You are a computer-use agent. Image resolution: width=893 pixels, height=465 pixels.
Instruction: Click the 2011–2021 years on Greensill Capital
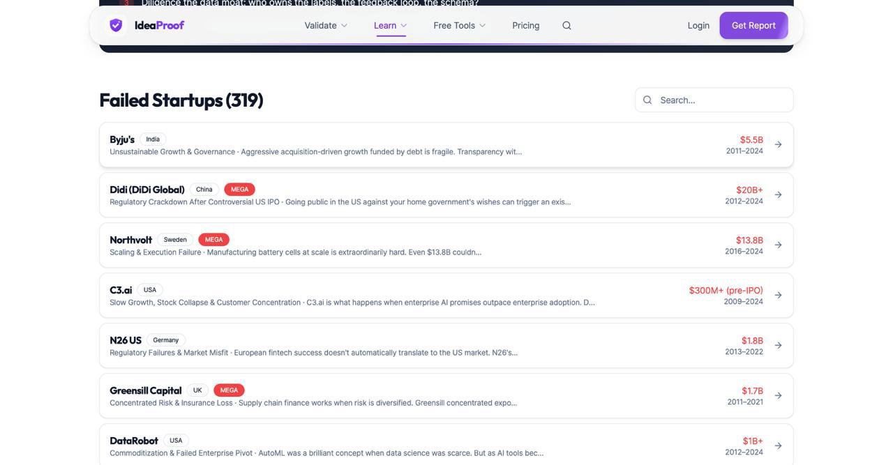tap(745, 402)
